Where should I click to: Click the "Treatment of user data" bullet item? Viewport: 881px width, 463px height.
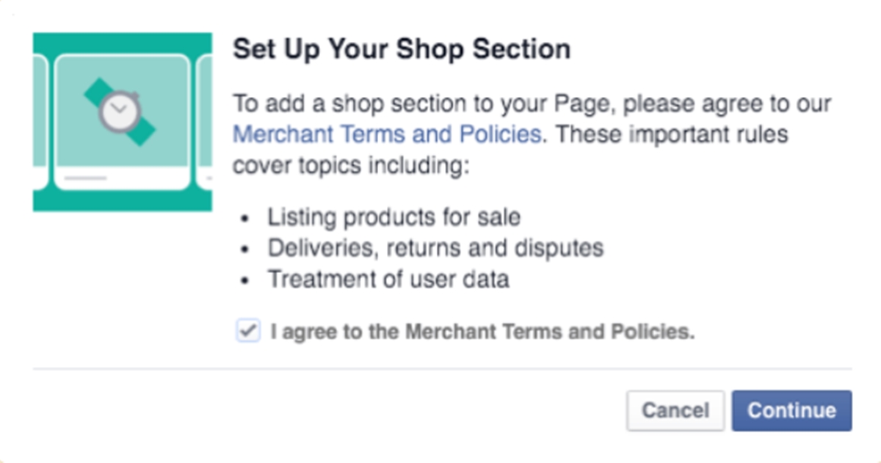[x=388, y=280]
